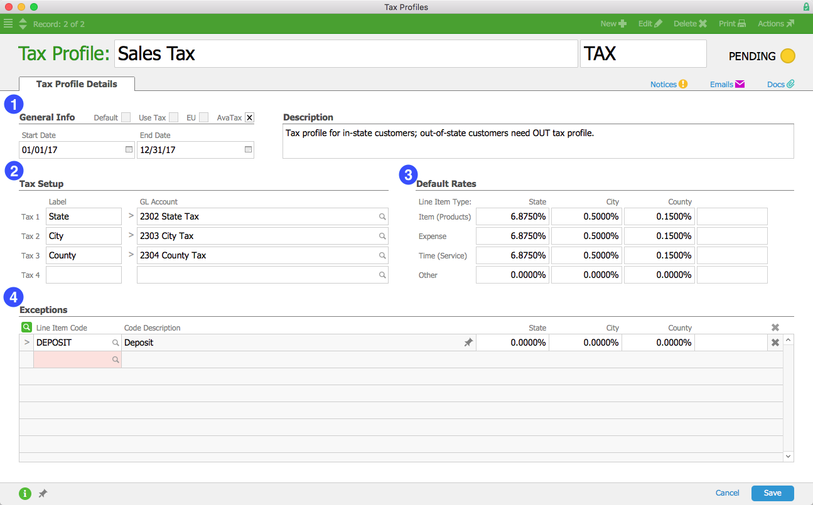Toggle the Use Tax checkbox
Screen dimensions: 813x505
pyautogui.click(x=174, y=117)
